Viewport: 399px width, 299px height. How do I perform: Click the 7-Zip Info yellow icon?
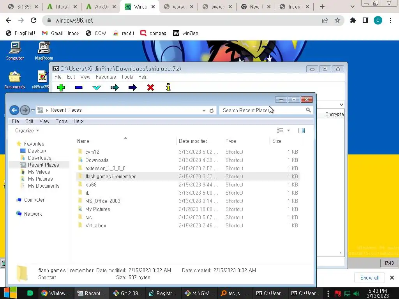click(x=168, y=87)
